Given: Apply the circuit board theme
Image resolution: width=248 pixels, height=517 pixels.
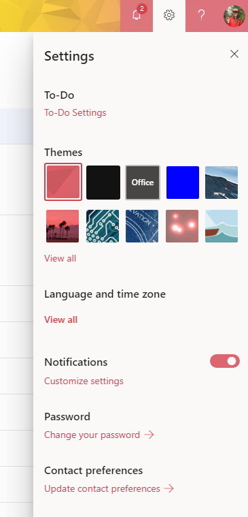Looking at the screenshot, I should click(x=103, y=226).
